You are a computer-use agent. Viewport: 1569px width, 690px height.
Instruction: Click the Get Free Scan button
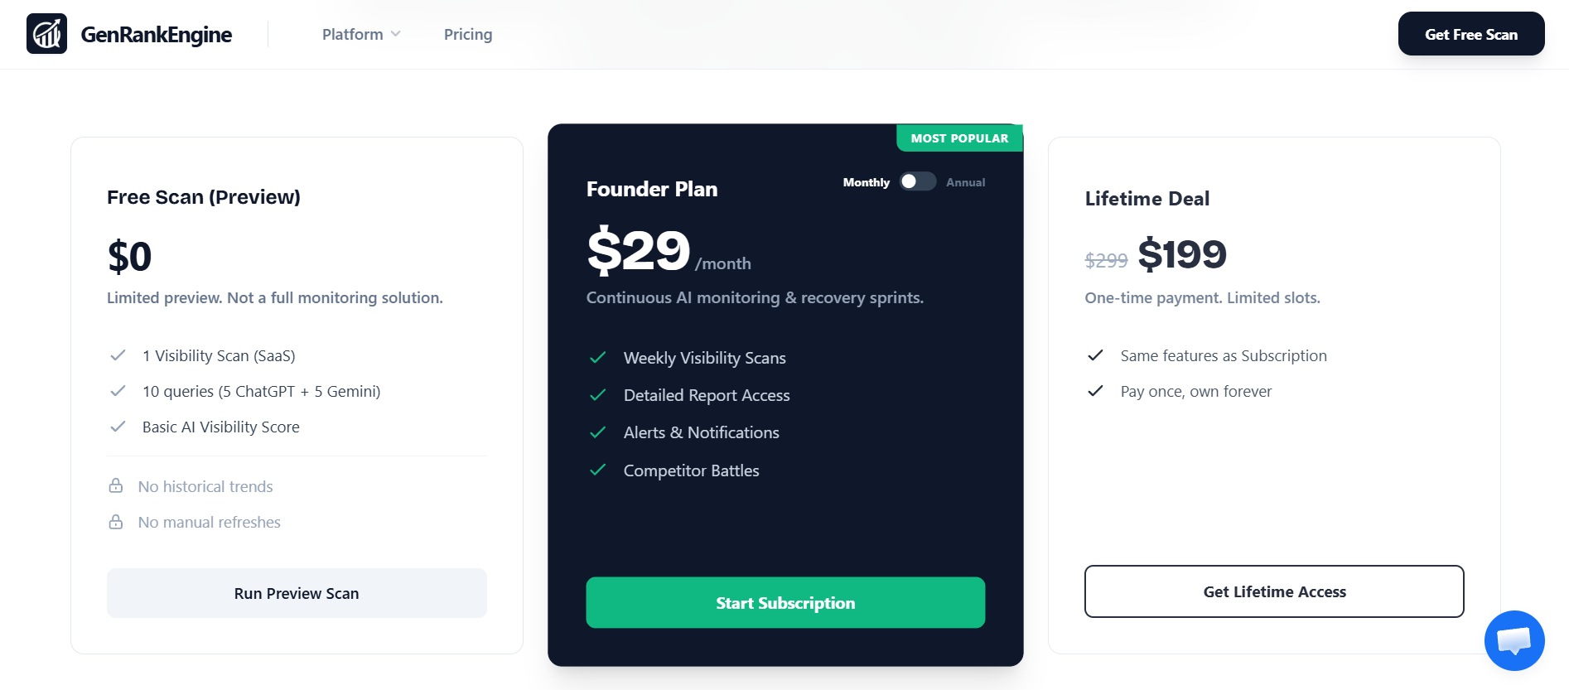(1470, 34)
